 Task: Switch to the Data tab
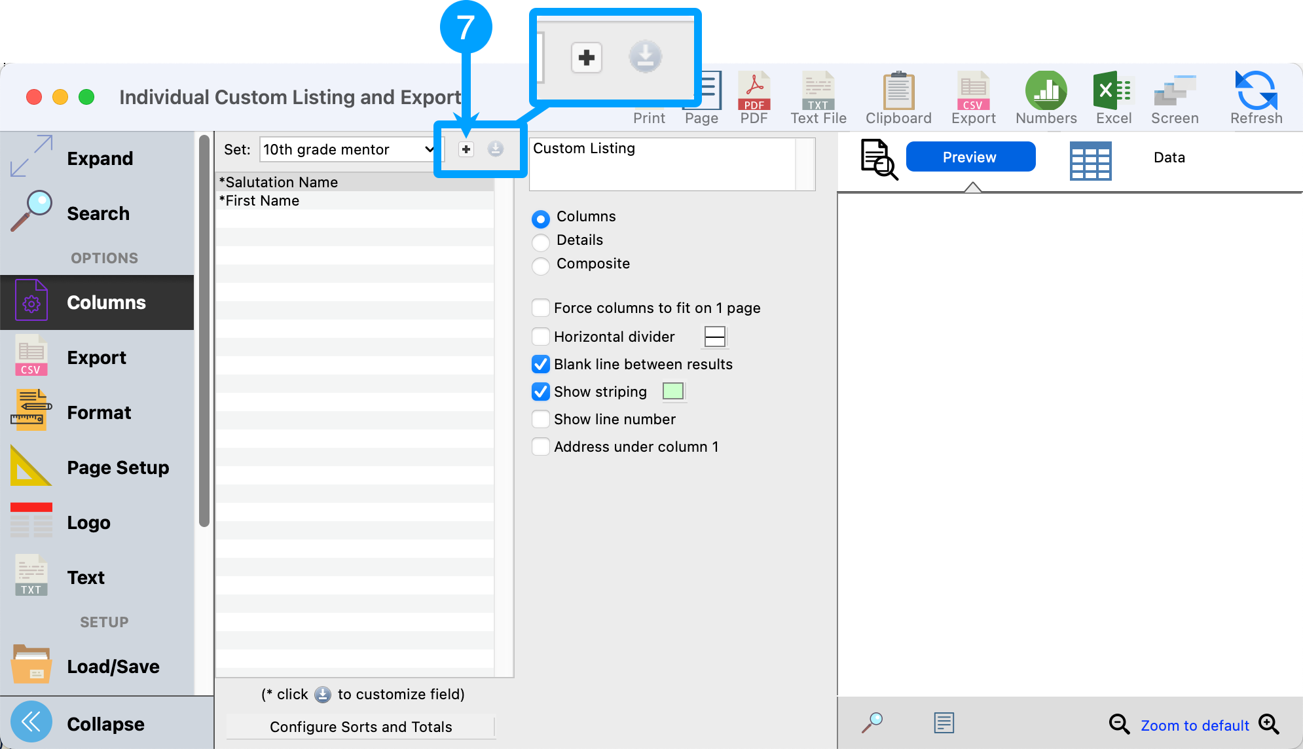[x=1169, y=158]
